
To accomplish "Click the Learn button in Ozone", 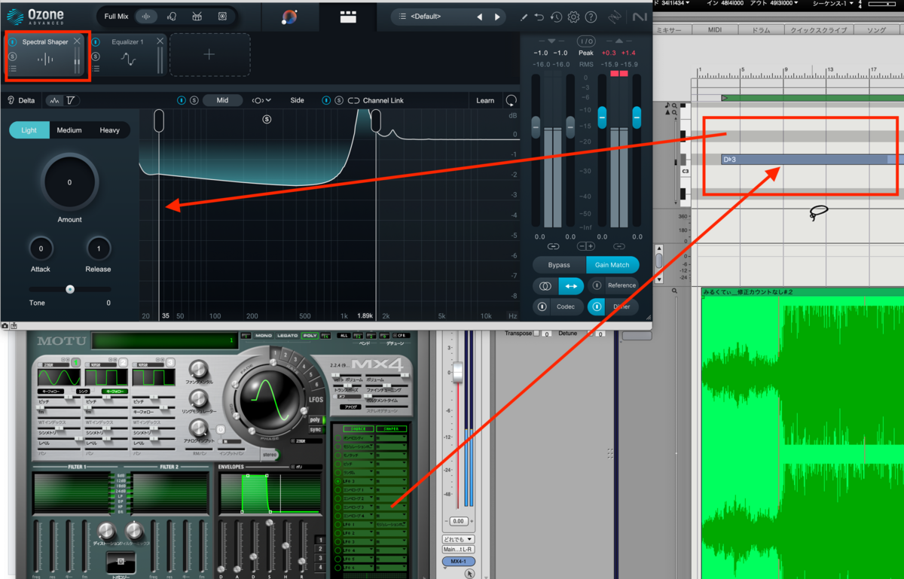I will click(x=485, y=99).
